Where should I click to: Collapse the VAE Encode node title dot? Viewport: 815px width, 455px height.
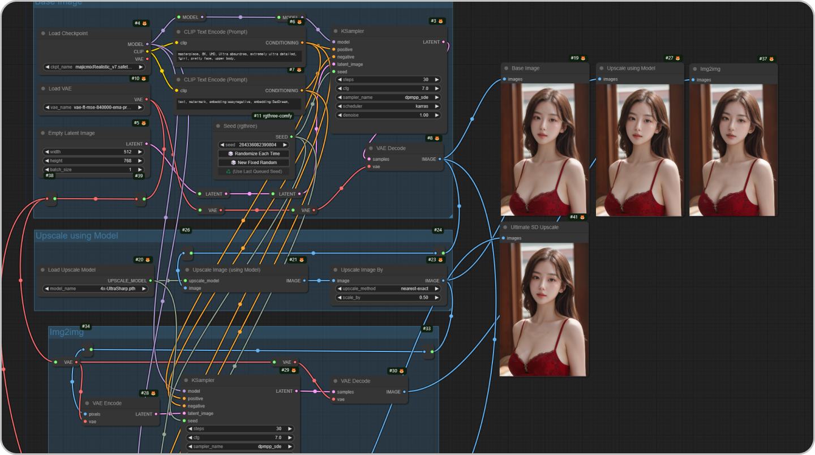click(88, 404)
